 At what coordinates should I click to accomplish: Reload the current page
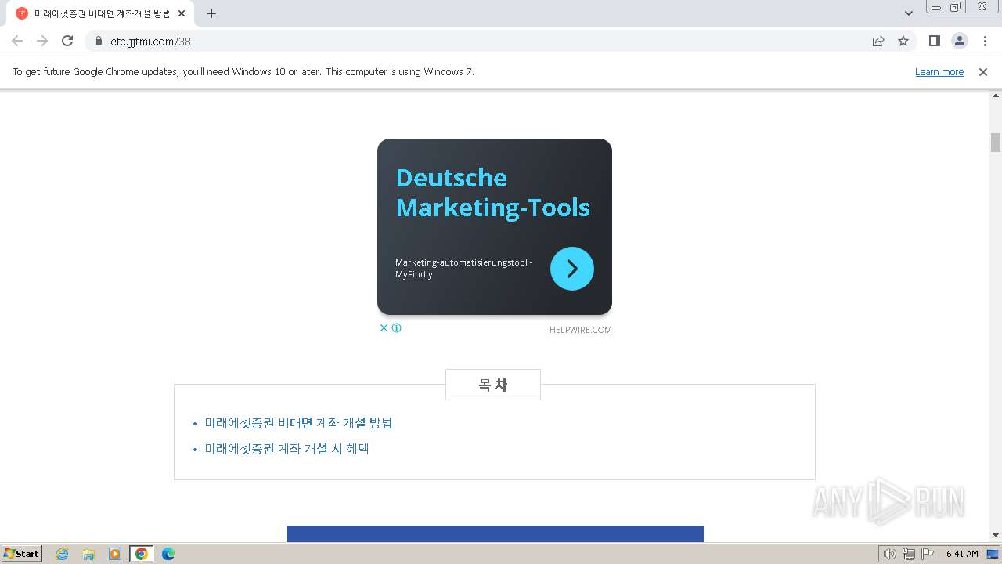click(x=67, y=41)
